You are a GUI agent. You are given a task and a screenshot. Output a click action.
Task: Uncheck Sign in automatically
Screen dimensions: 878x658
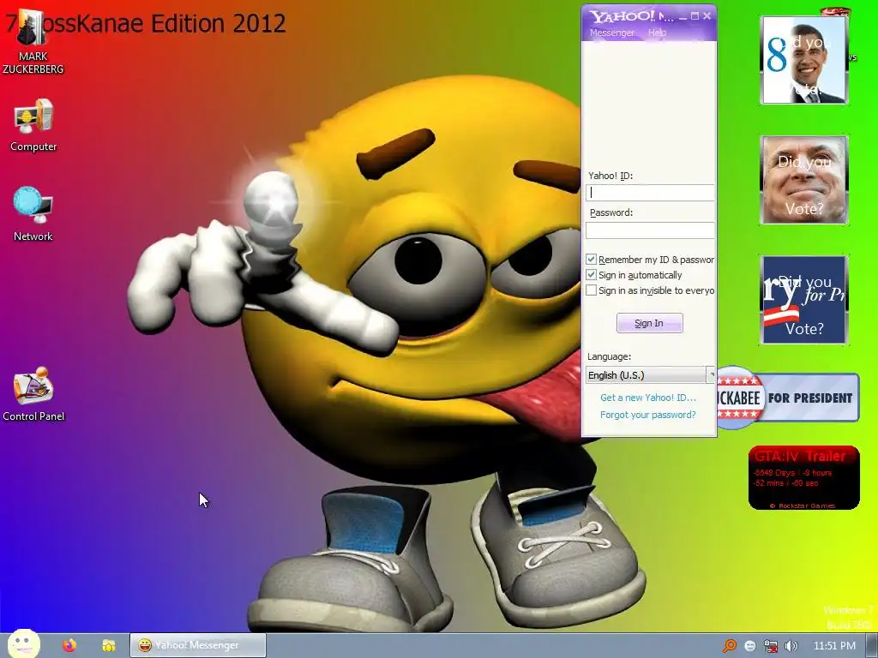pos(591,275)
